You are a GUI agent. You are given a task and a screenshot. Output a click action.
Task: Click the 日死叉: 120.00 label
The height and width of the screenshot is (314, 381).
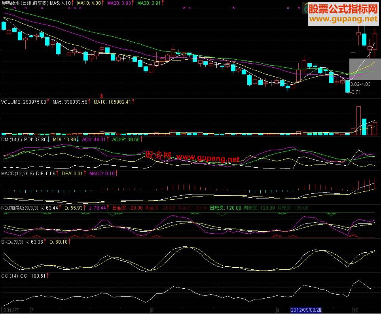226,208
